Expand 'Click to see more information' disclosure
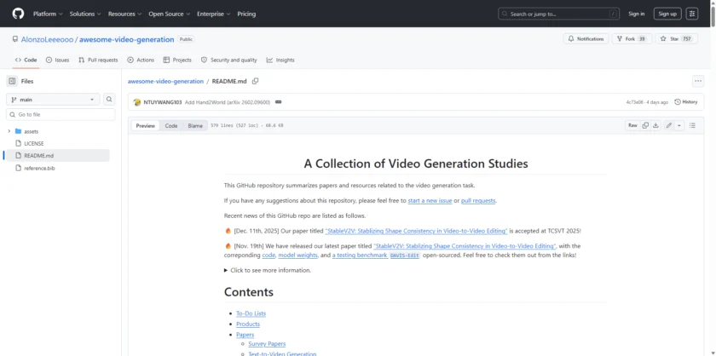 click(268, 270)
